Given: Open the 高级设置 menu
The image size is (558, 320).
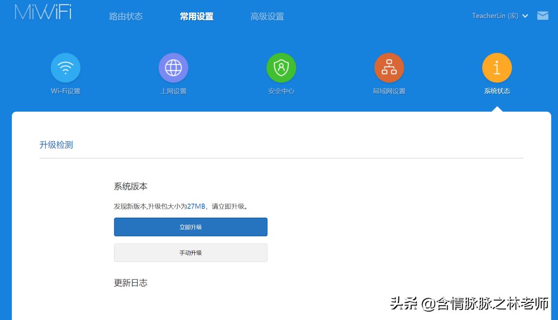Looking at the screenshot, I should [267, 16].
